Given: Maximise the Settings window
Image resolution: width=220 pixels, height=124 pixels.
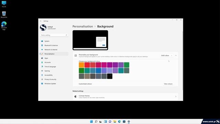Looking at the screenshot, I should [x=177, y=20].
